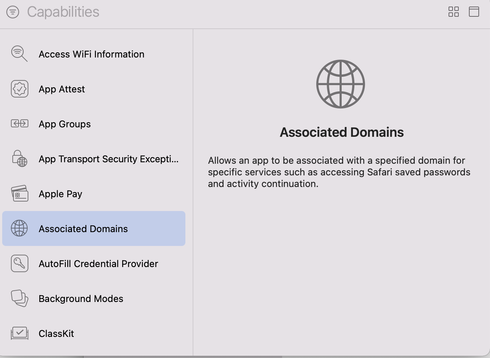Select the ClassKit row
The image size is (490, 358).
(x=94, y=333)
